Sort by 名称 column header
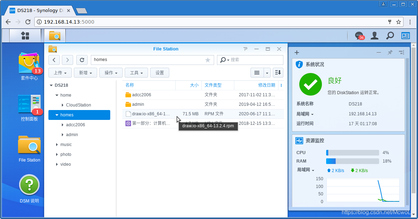Image resolution: width=418 pixels, height=219 pixels. [149, 85]
